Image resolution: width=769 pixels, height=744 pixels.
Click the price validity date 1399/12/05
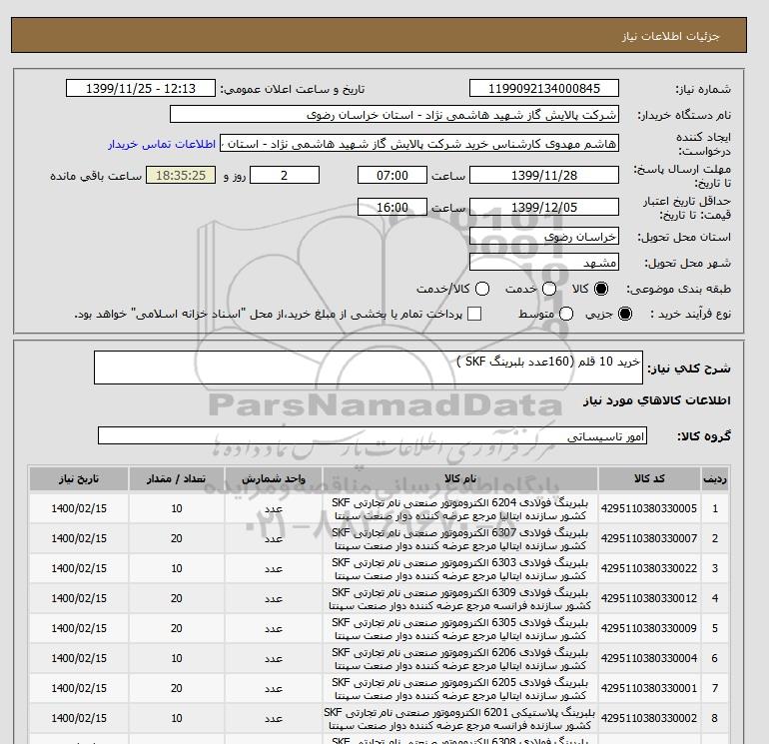pos(543,207)
